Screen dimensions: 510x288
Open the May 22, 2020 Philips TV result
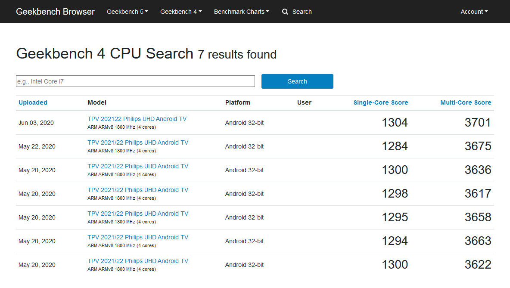tap(138, 142)
